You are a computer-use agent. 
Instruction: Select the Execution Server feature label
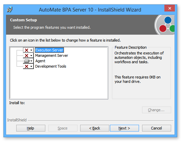pyautogui.click(x=49, y=50)
